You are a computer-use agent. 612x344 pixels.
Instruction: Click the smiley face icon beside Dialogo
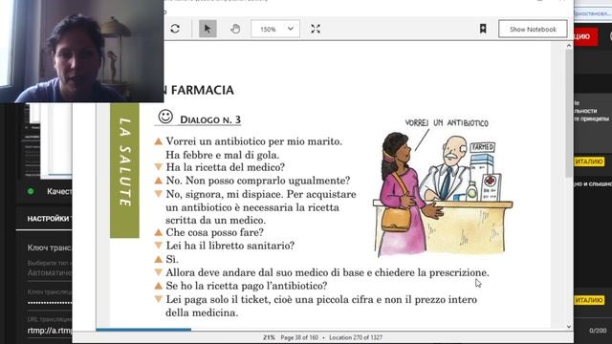(165, 117)
